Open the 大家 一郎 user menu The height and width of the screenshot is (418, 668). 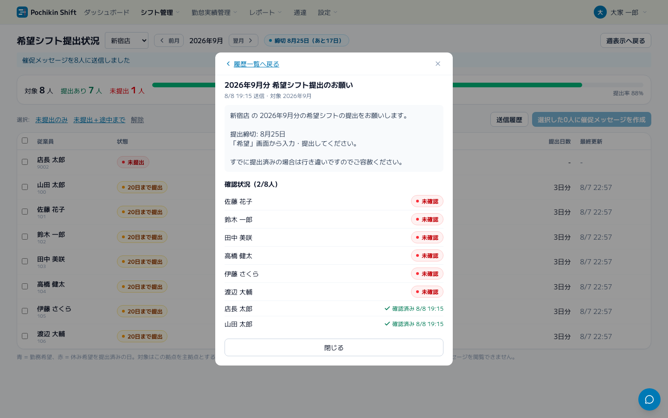pos(620,12)
